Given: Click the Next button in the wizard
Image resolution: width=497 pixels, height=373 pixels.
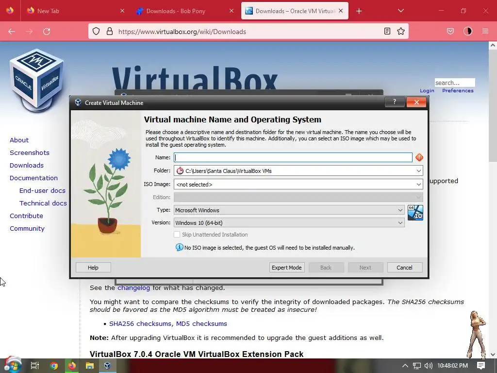Looking at the screenshot, I should (365, 268).
